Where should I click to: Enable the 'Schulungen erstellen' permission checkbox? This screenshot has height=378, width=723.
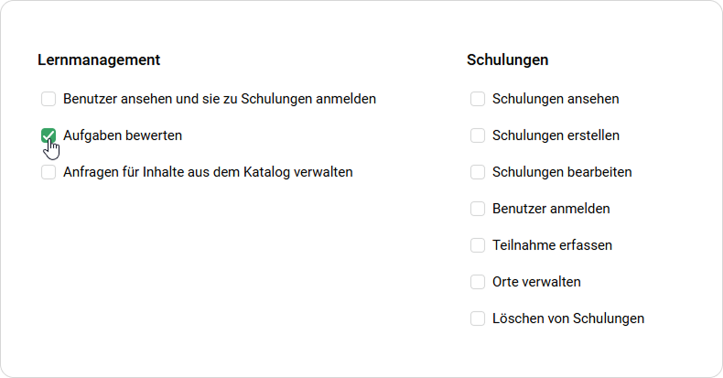point(478,135)
